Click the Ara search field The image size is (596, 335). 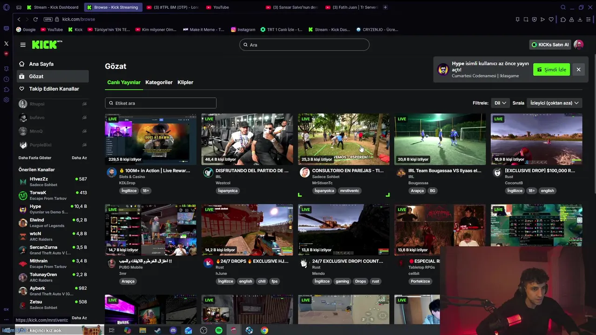click(x=305, y=45)
